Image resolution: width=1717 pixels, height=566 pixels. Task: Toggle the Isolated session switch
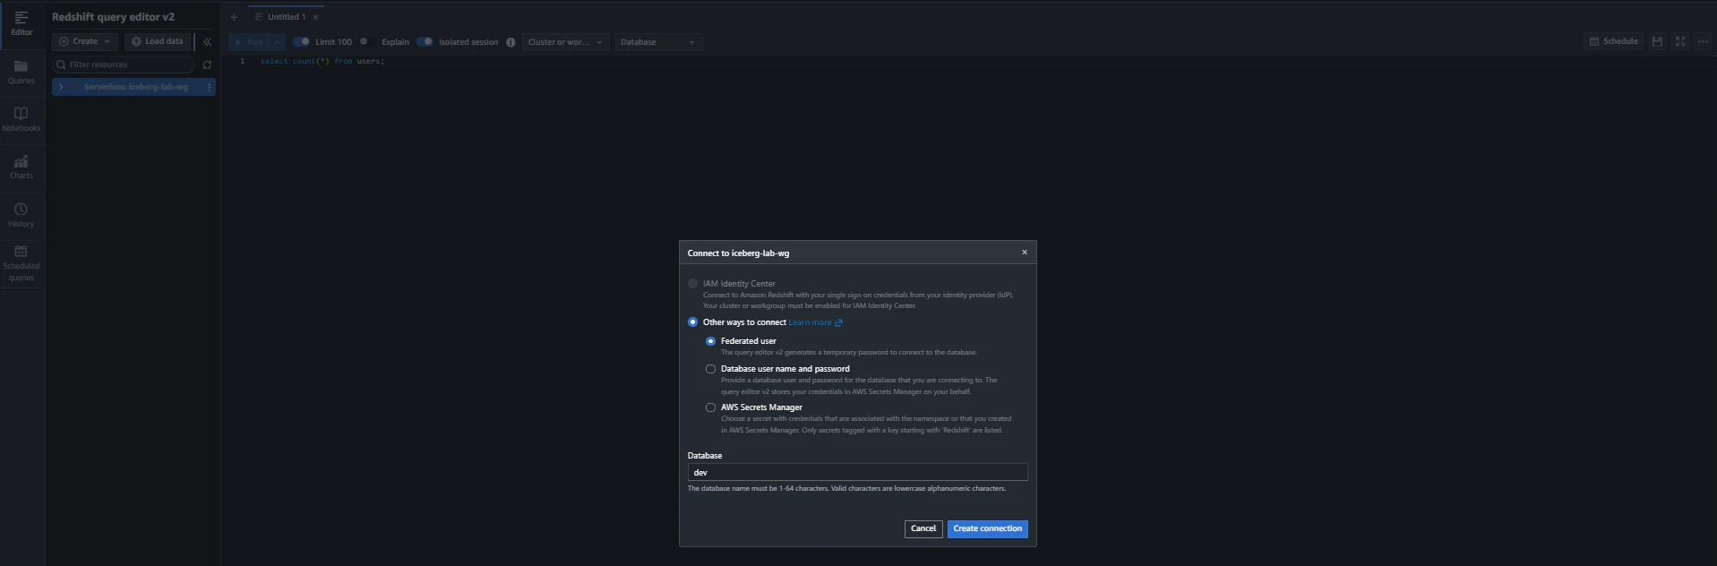click(425, 41)
